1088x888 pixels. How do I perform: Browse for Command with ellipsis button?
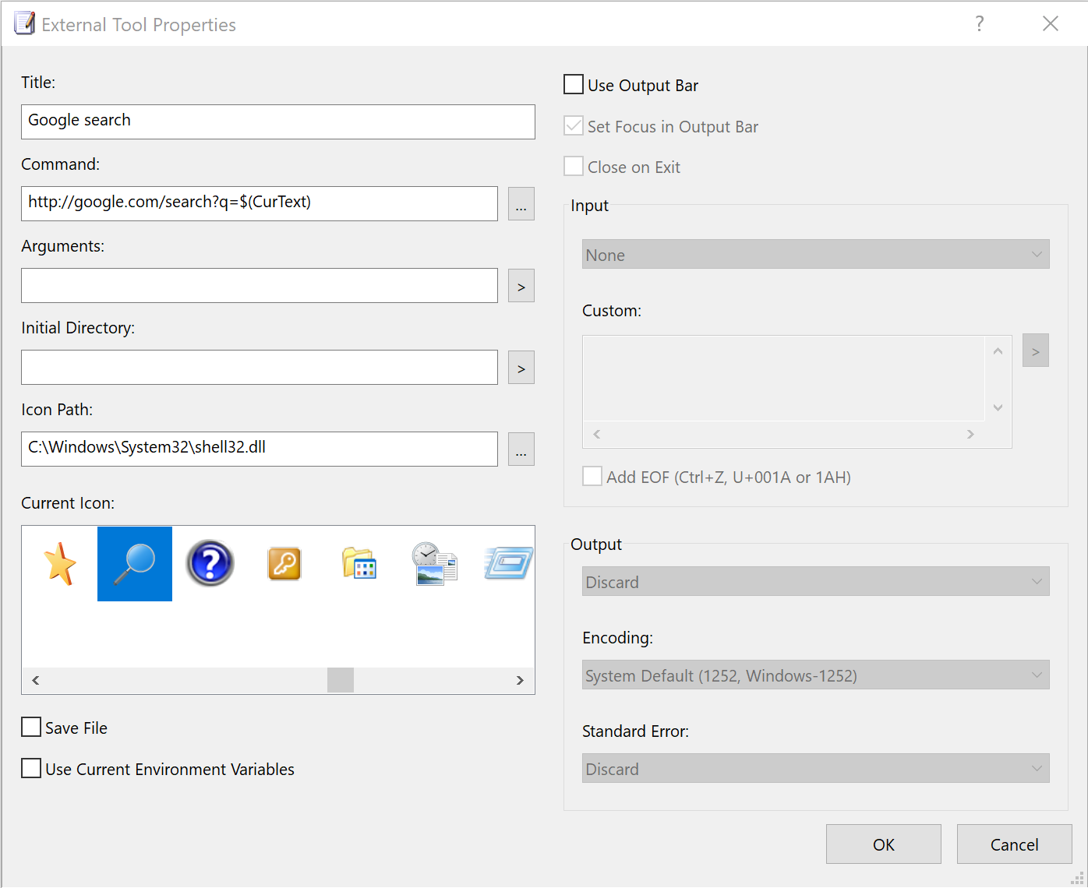pos(521,204)
